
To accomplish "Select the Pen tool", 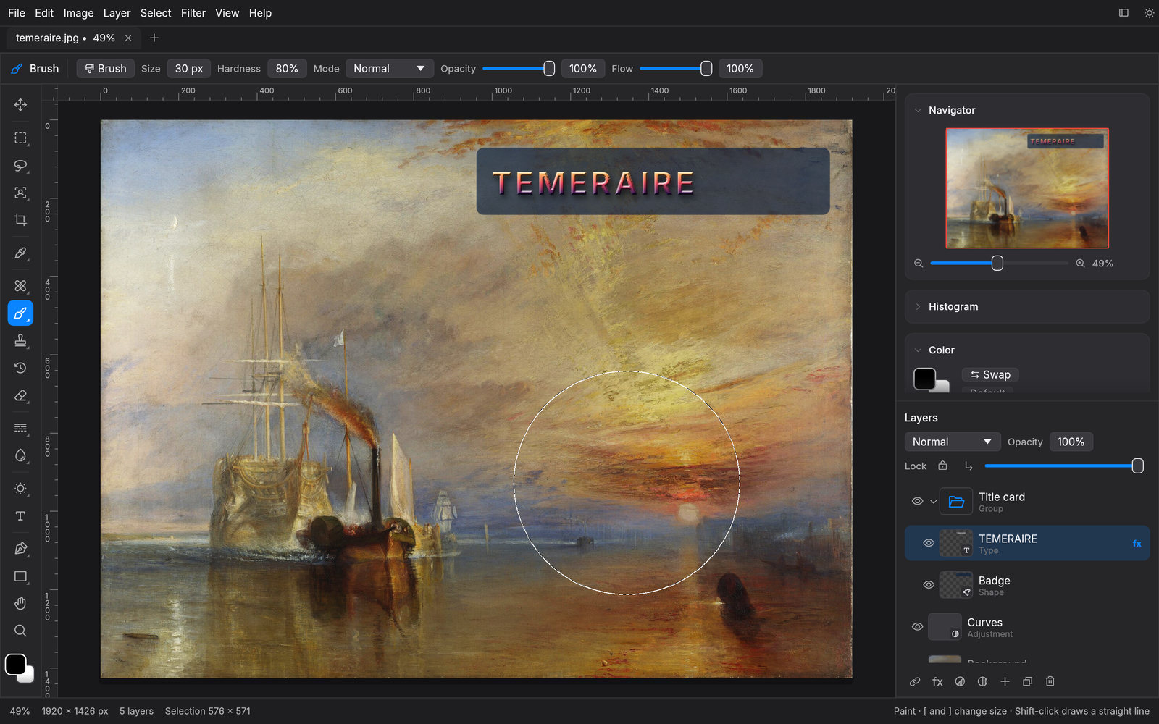I will tap(20, 549).
